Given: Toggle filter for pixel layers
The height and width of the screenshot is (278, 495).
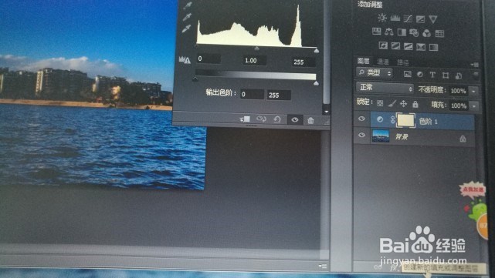Looking at the screenshot, I should point(408,74).
